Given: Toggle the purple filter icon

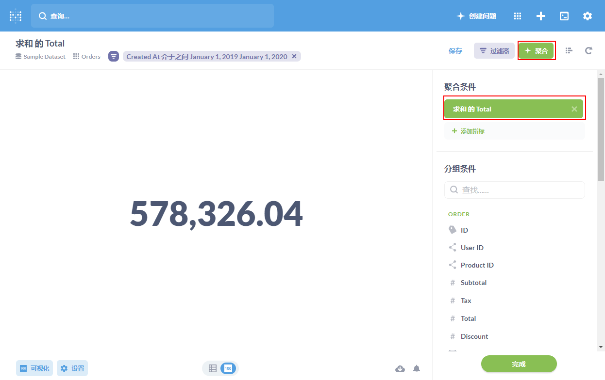Looking at the screenshot, I should 114,56.
